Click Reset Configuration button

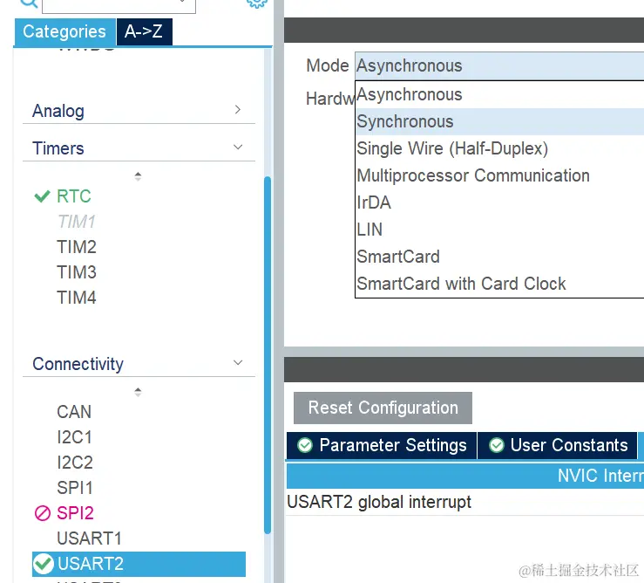(x=383, y=408)
